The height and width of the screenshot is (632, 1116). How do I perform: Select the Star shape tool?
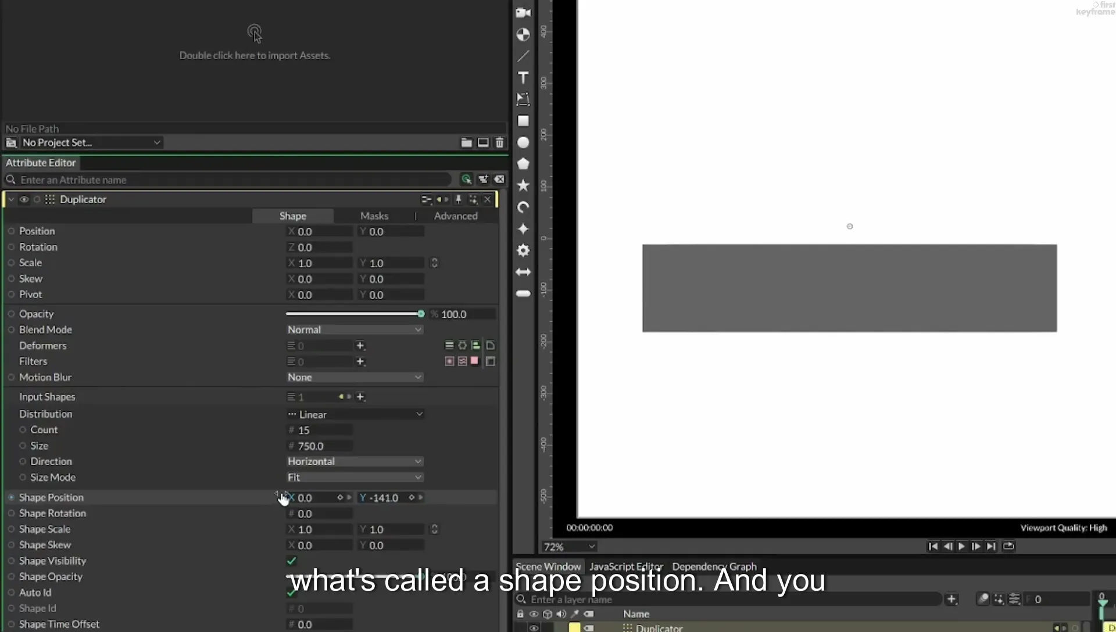tap(523, 185)
